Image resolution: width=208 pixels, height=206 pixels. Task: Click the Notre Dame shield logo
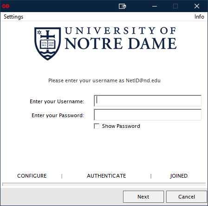click(47, 44)
